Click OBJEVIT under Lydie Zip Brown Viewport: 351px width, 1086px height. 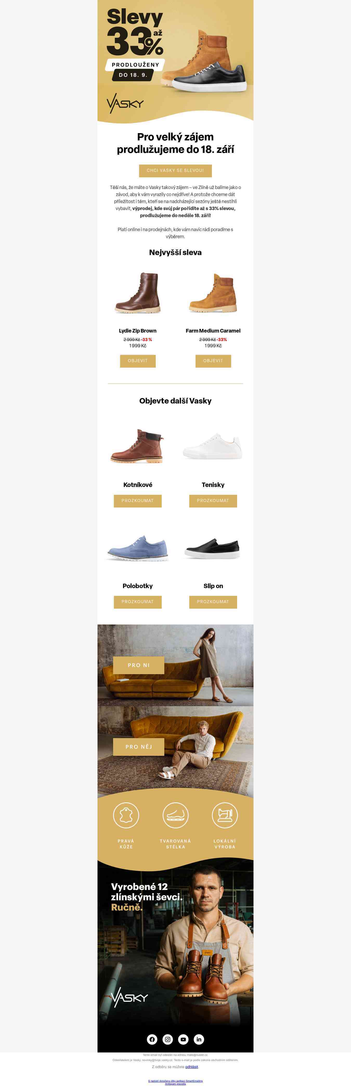pyautogui.click(x=138, y=361)
